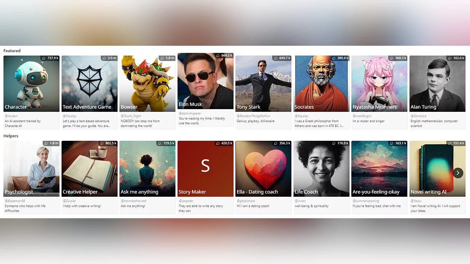Click "Hi! I am a dating coach" text

pyautogui.click(x=253, y=206)
